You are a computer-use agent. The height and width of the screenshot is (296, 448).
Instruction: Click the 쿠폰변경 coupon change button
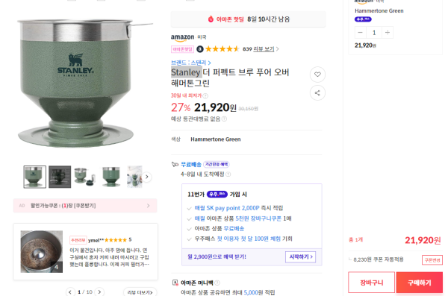pyautogui.click(x=432, y=260)
